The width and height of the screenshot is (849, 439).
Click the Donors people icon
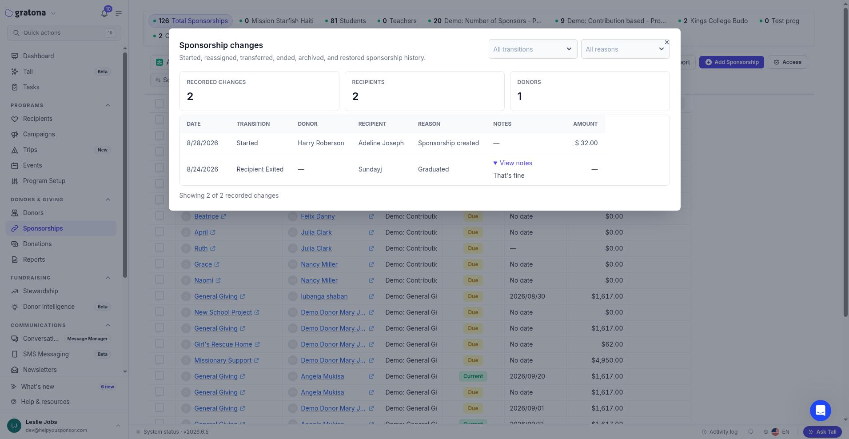click(x=15, y=213)
